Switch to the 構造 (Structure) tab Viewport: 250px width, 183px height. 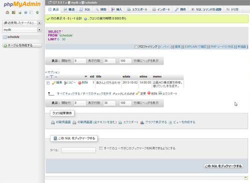pos(69,10)
